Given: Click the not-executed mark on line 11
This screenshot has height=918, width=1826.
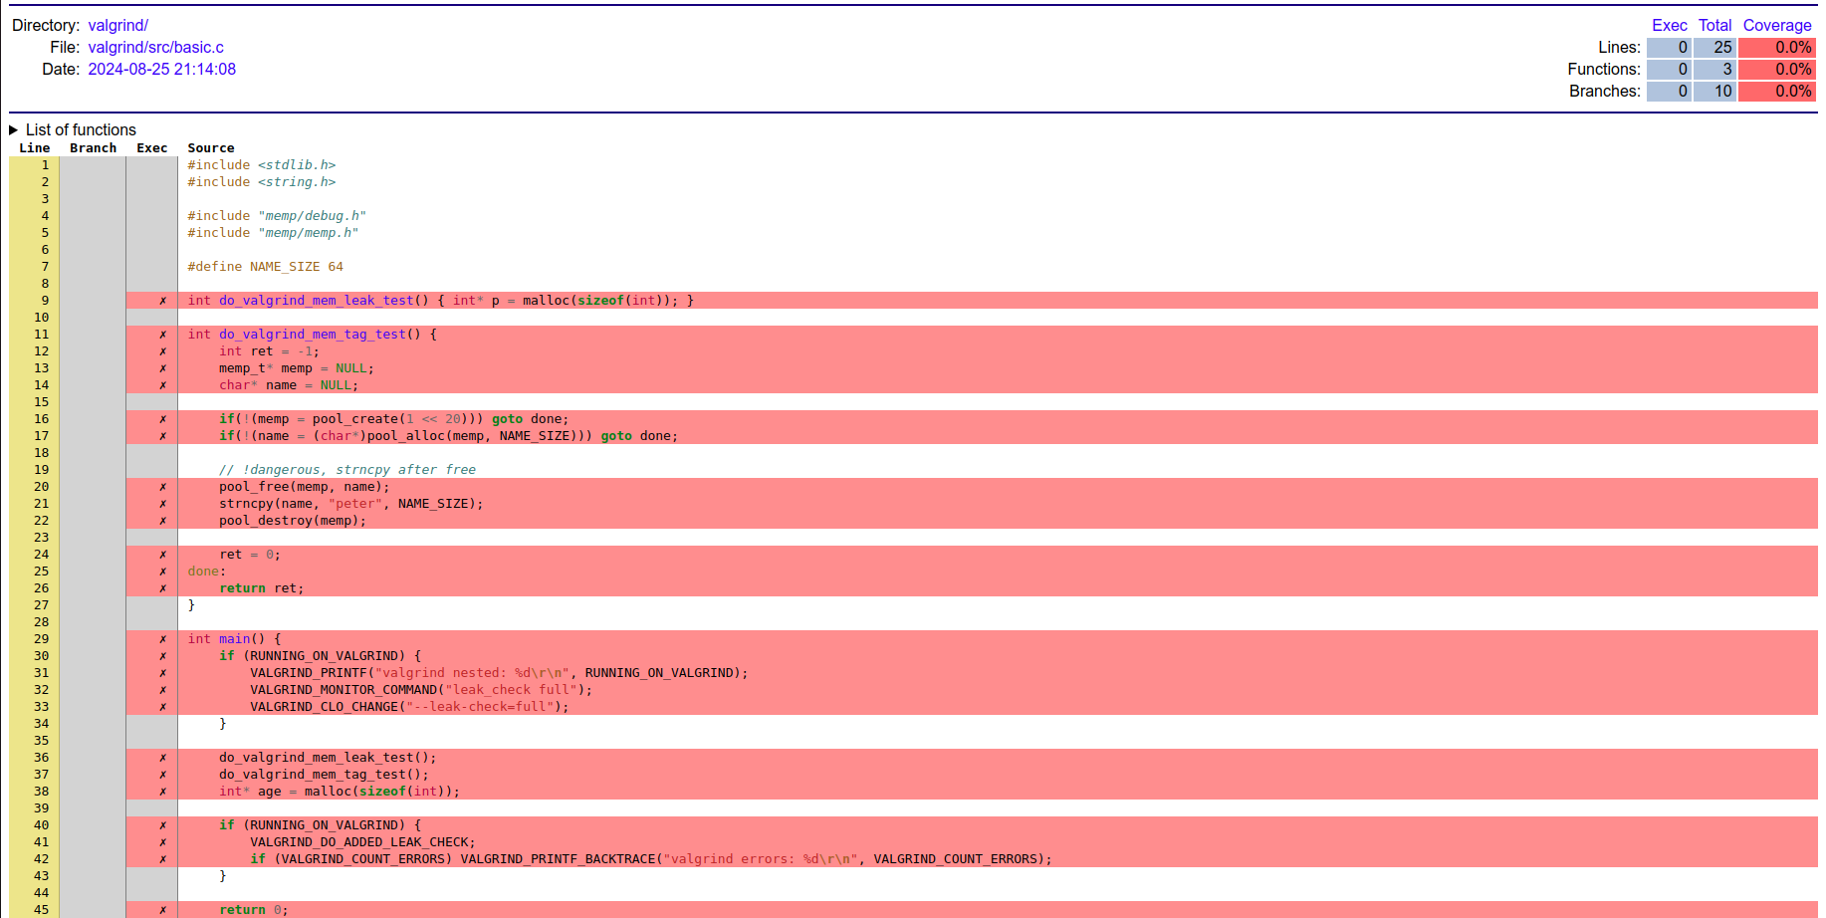Looking at the screenshot, I should click(x=163, y=335).
